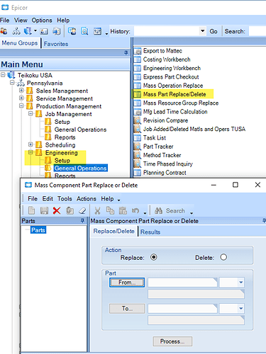Select General Operations under Engineering

pos(80,168)
